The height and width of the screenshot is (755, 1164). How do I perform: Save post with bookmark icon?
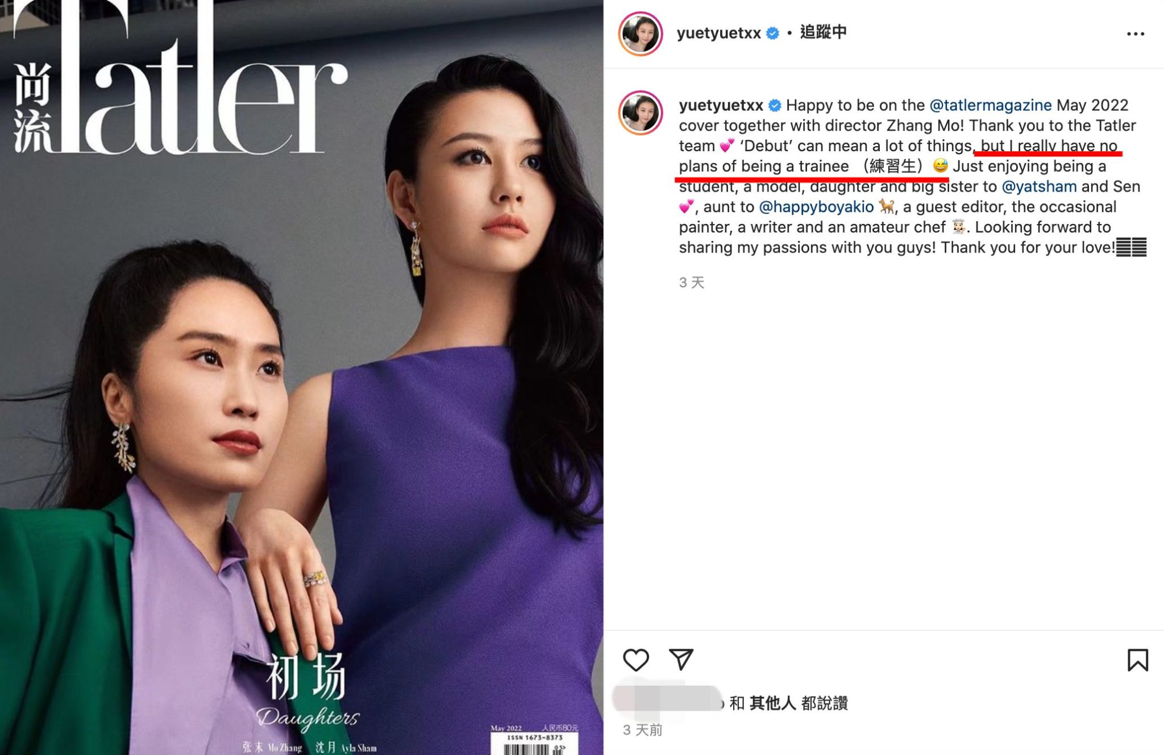[1137, 660]
